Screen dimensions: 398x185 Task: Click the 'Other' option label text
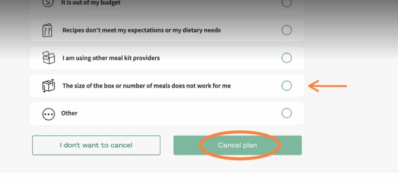click(70, 113)
